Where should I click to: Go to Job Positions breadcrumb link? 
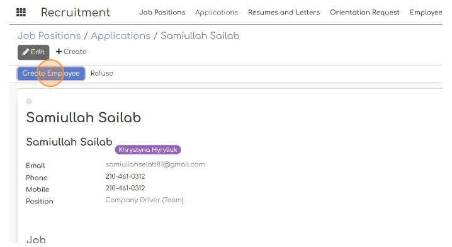point(49,36)
